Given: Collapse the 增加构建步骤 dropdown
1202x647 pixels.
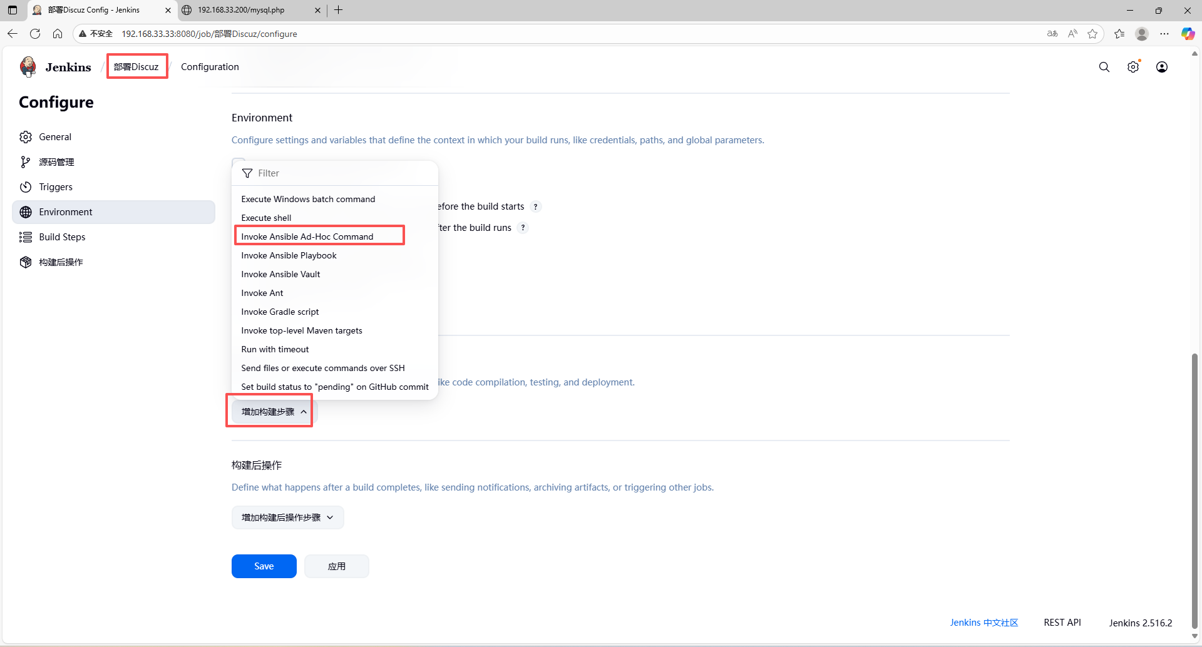Looking at the screenshot, I should coord(274,412).
